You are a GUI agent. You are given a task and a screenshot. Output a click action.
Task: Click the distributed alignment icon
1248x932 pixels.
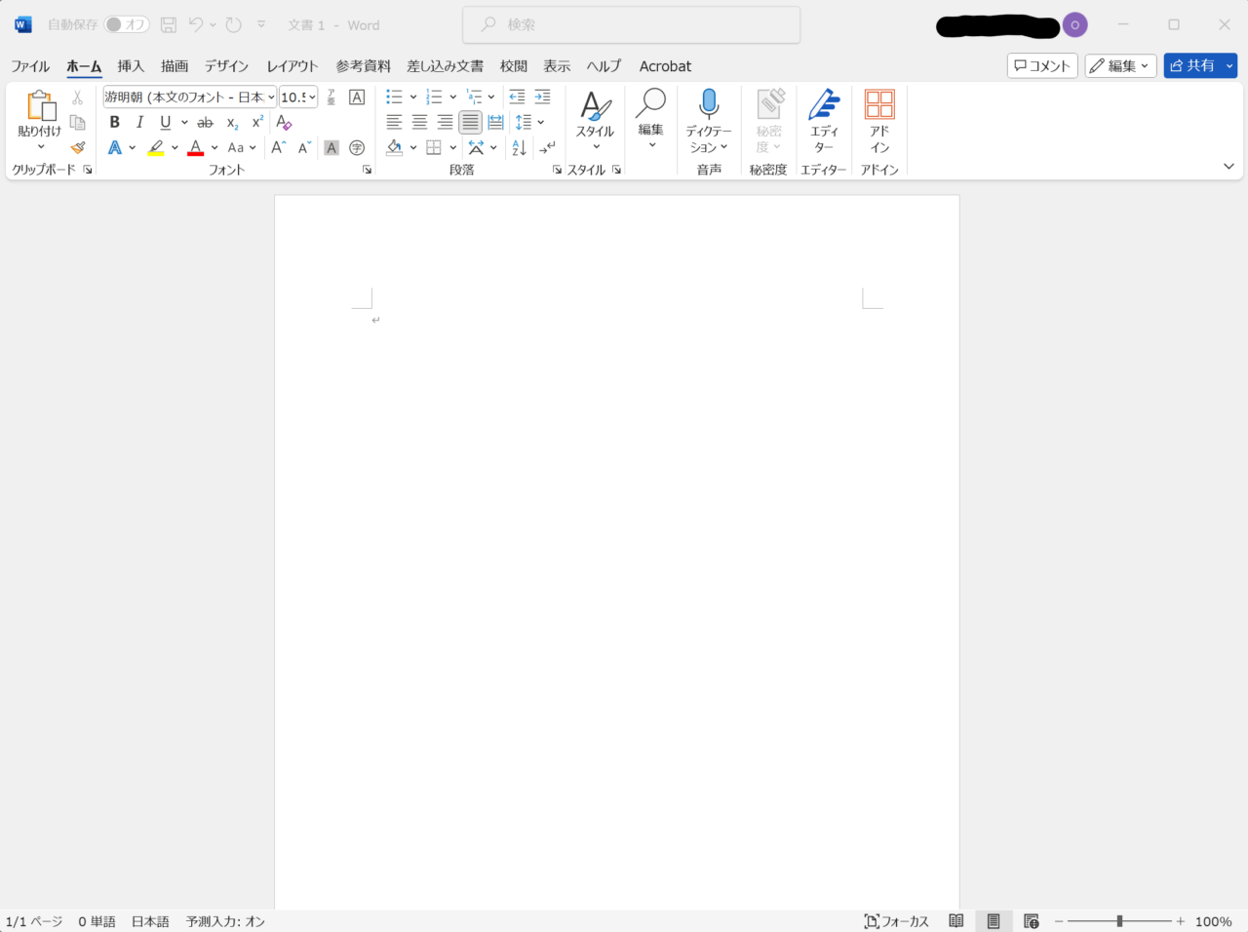pyautogui.click(x=495, y=122)
